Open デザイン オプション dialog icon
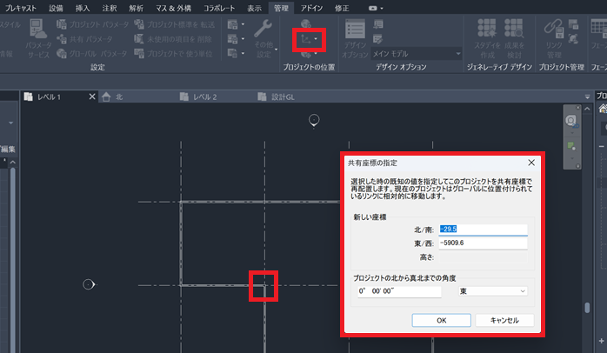 [355, 39]
